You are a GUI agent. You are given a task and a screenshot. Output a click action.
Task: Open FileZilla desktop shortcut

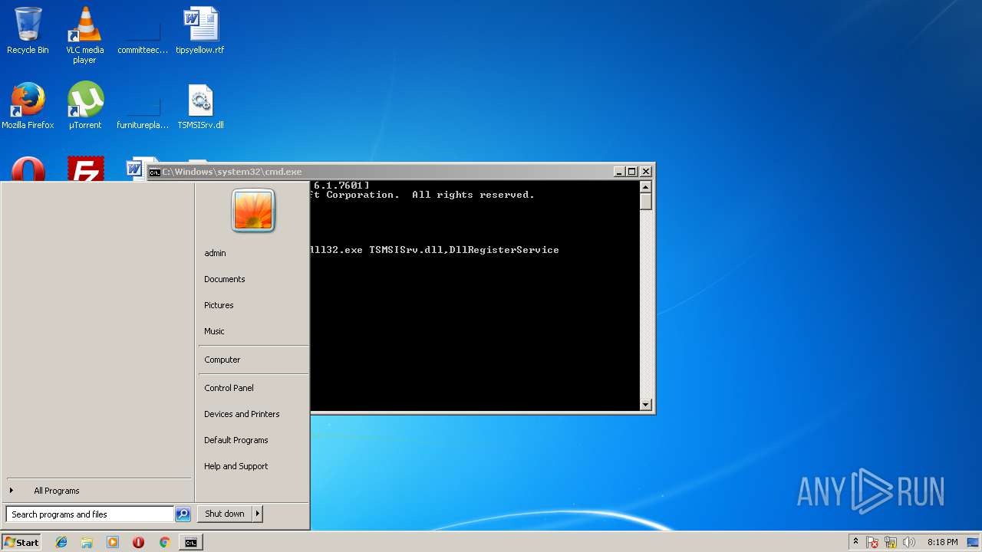tap(85, 169)
